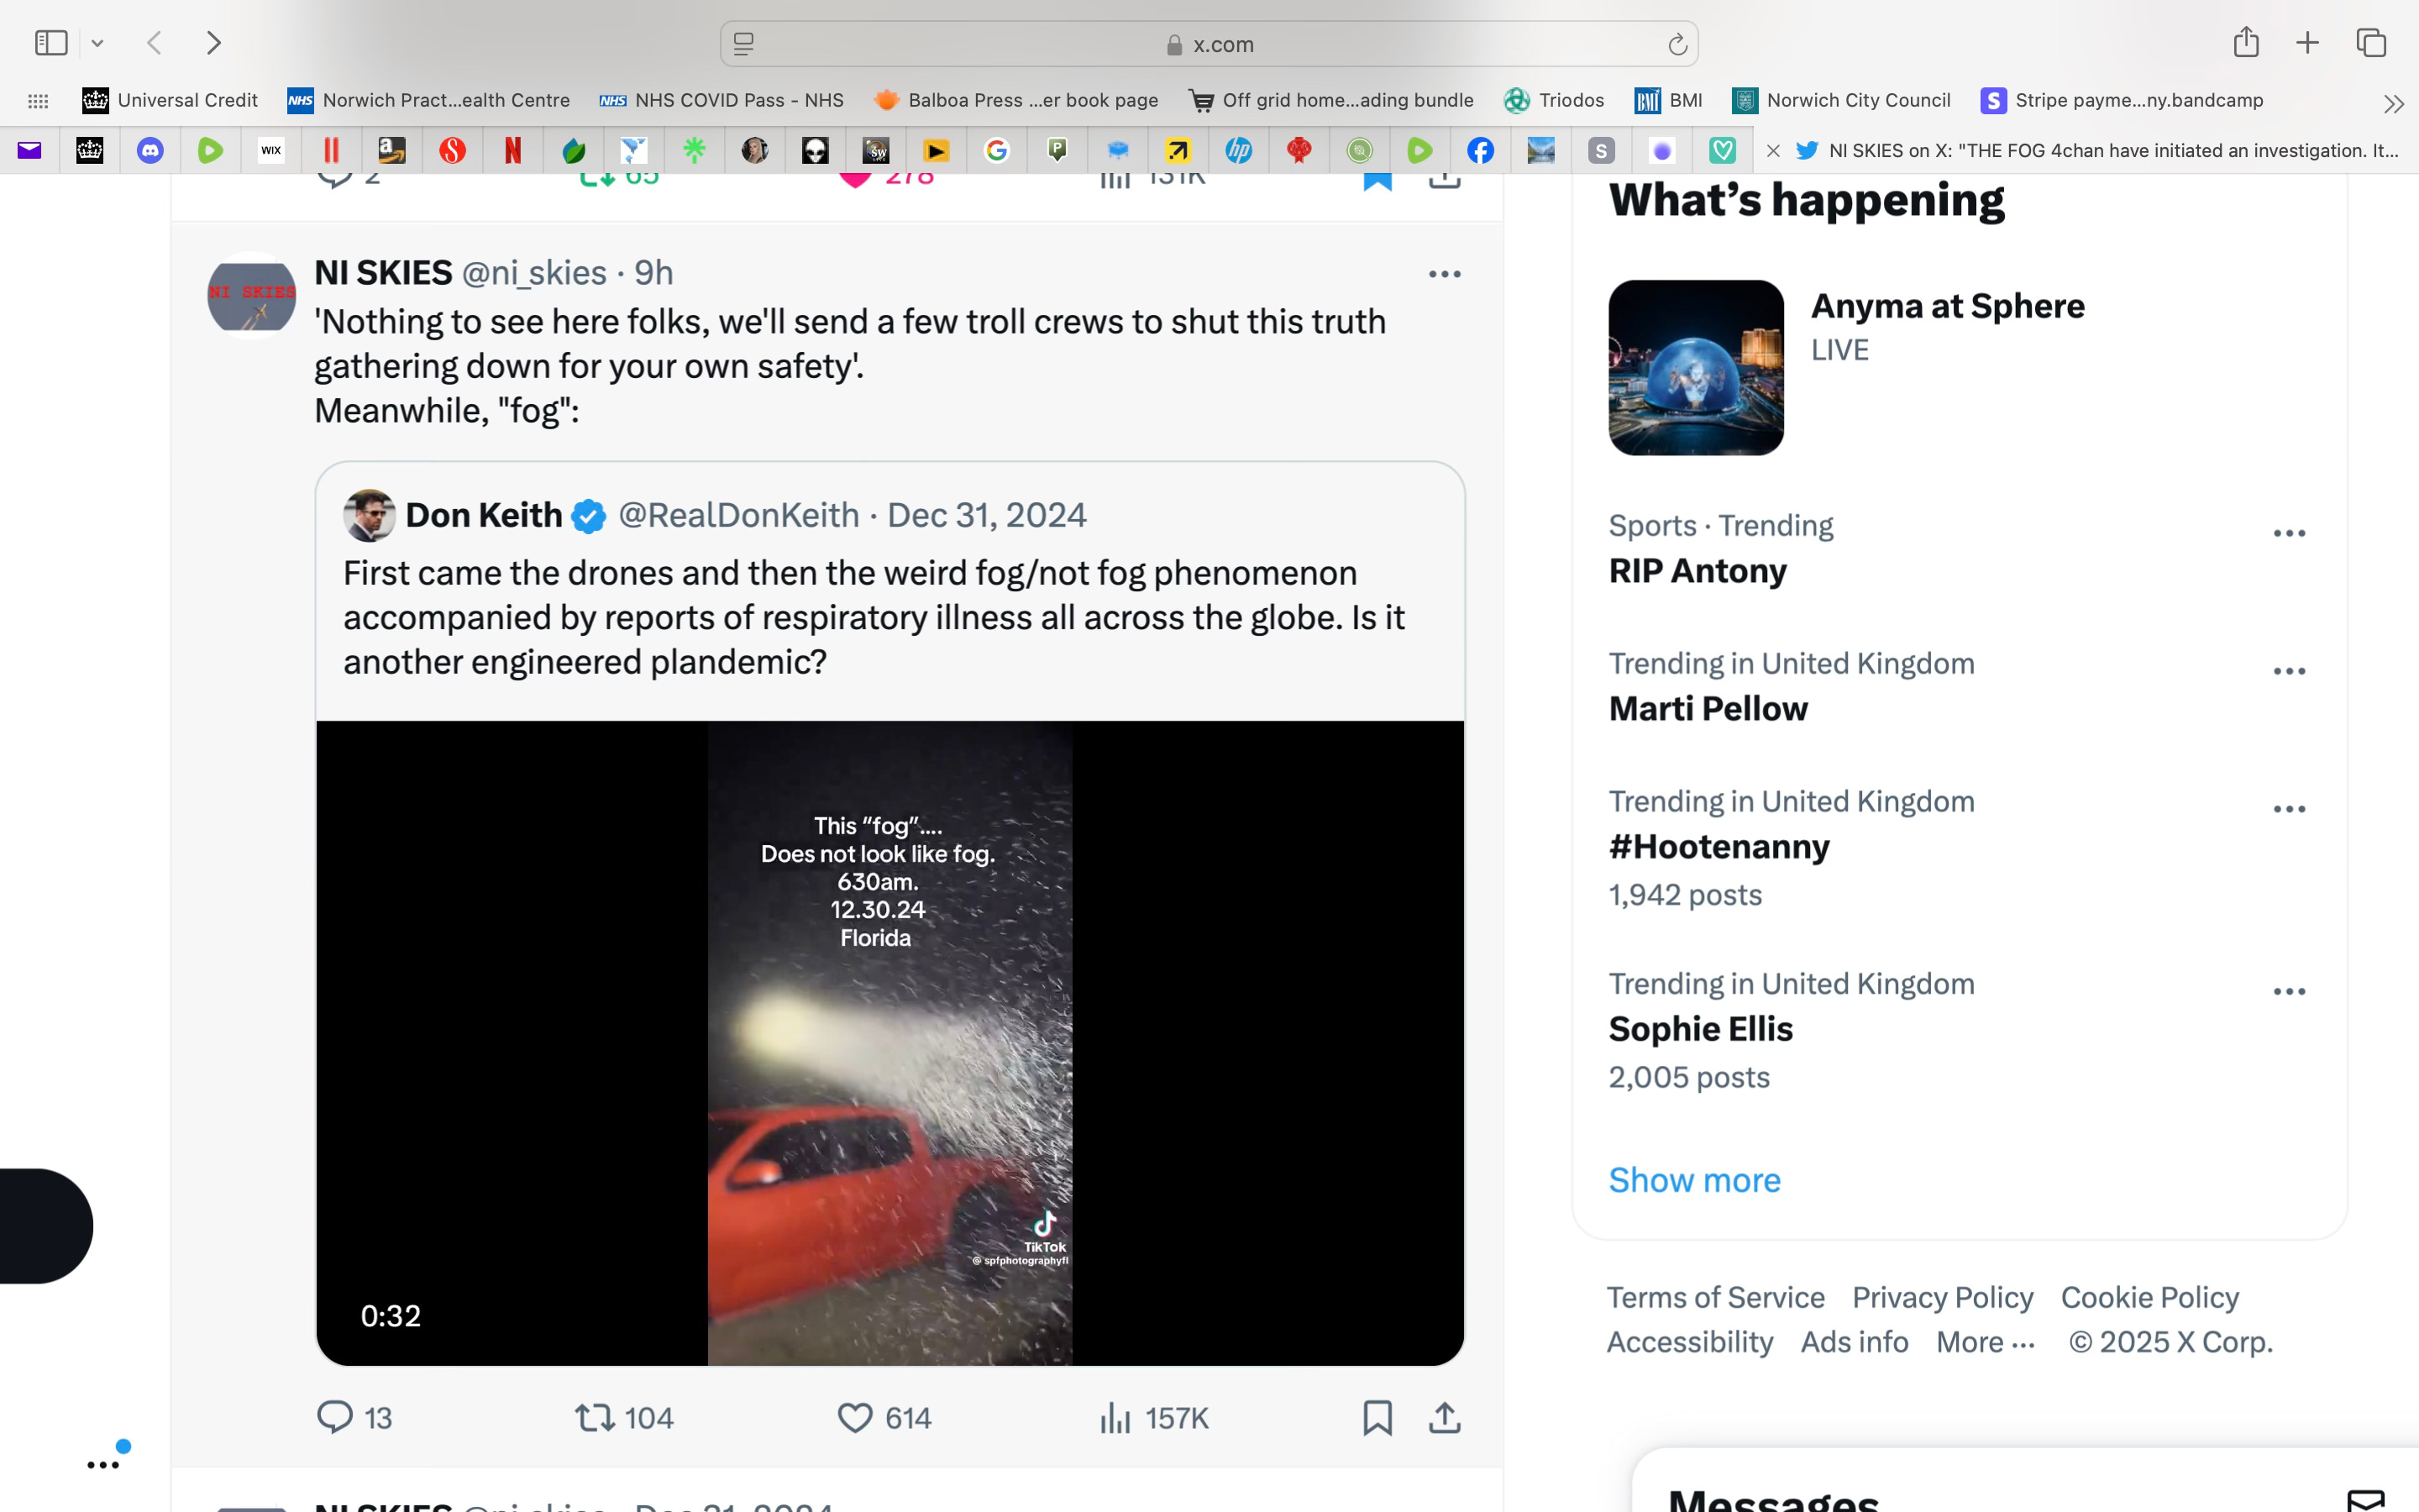Open the alien face pinned tab
Viewport: 2419px width, 1512px height.
coord(816,151)
